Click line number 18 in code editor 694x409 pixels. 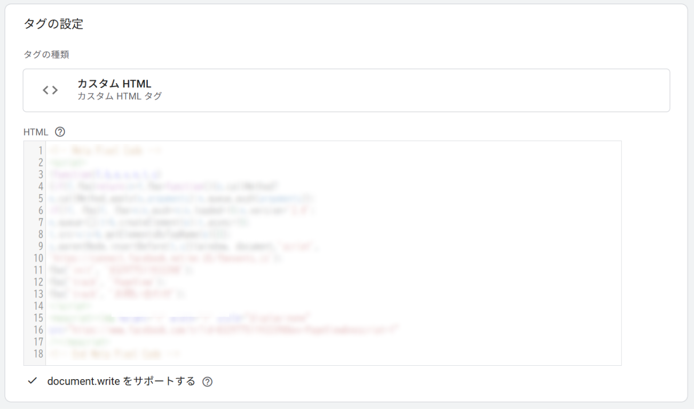point(38,354)
